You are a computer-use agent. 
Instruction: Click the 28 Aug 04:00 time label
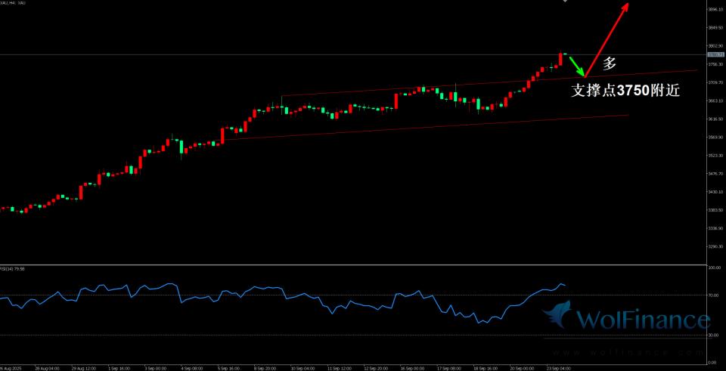(x=48, y=369)
